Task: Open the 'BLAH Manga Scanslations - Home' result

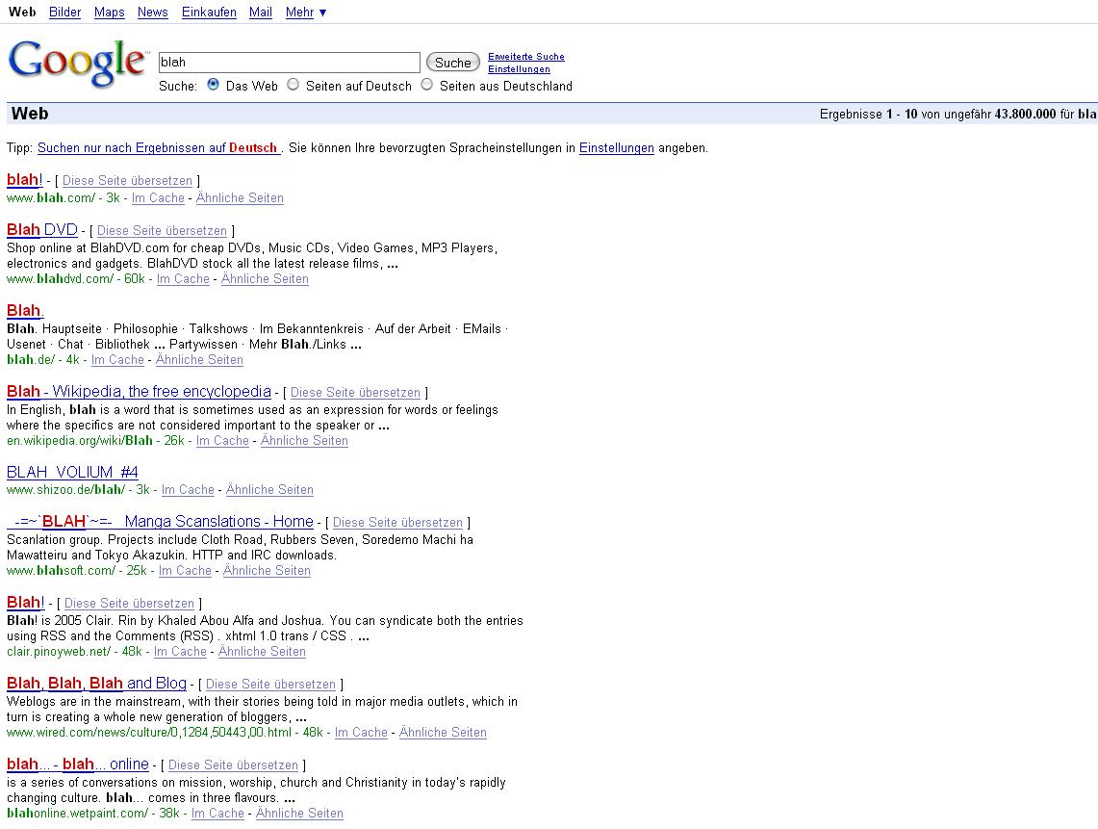Action: pos(160,521)
